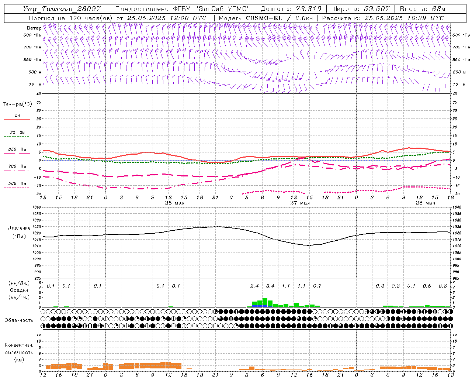The height and width of the screenshot is (378, 472).
Task: Click the latitude value Широта: 59.507
Action: pos(360,9)
